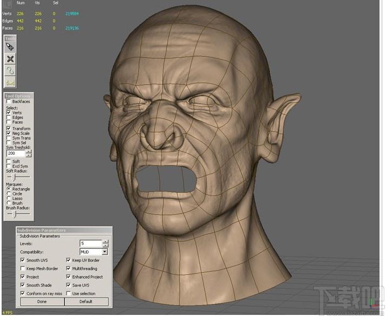Click the Levels number field
This screenshot has width=386, height=316.
coord(91,243)
